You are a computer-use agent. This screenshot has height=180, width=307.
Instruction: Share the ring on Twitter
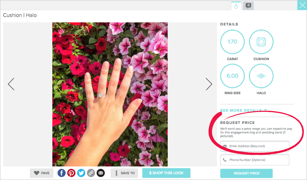click(81, 173)
